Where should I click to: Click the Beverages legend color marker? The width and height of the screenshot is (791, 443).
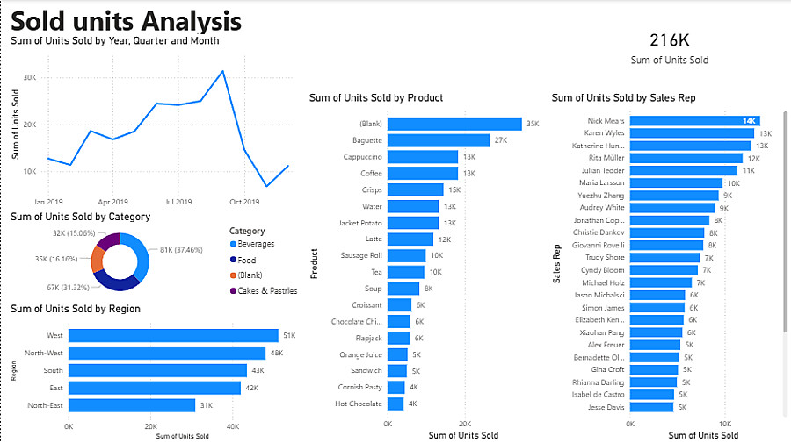tap(233, 244)
